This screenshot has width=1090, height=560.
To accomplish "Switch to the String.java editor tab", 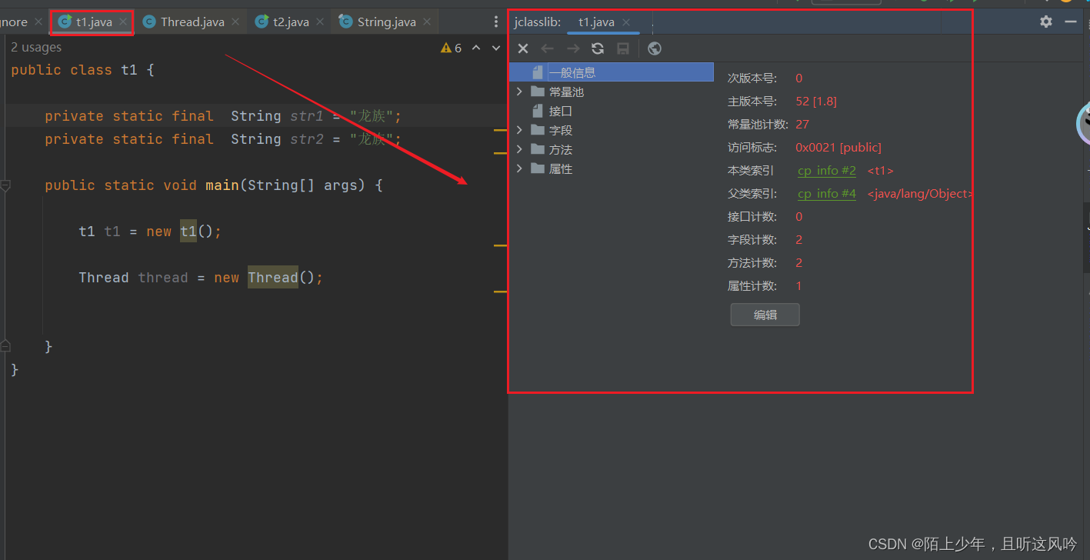I will pyautogui.click(x=386, y=22).
